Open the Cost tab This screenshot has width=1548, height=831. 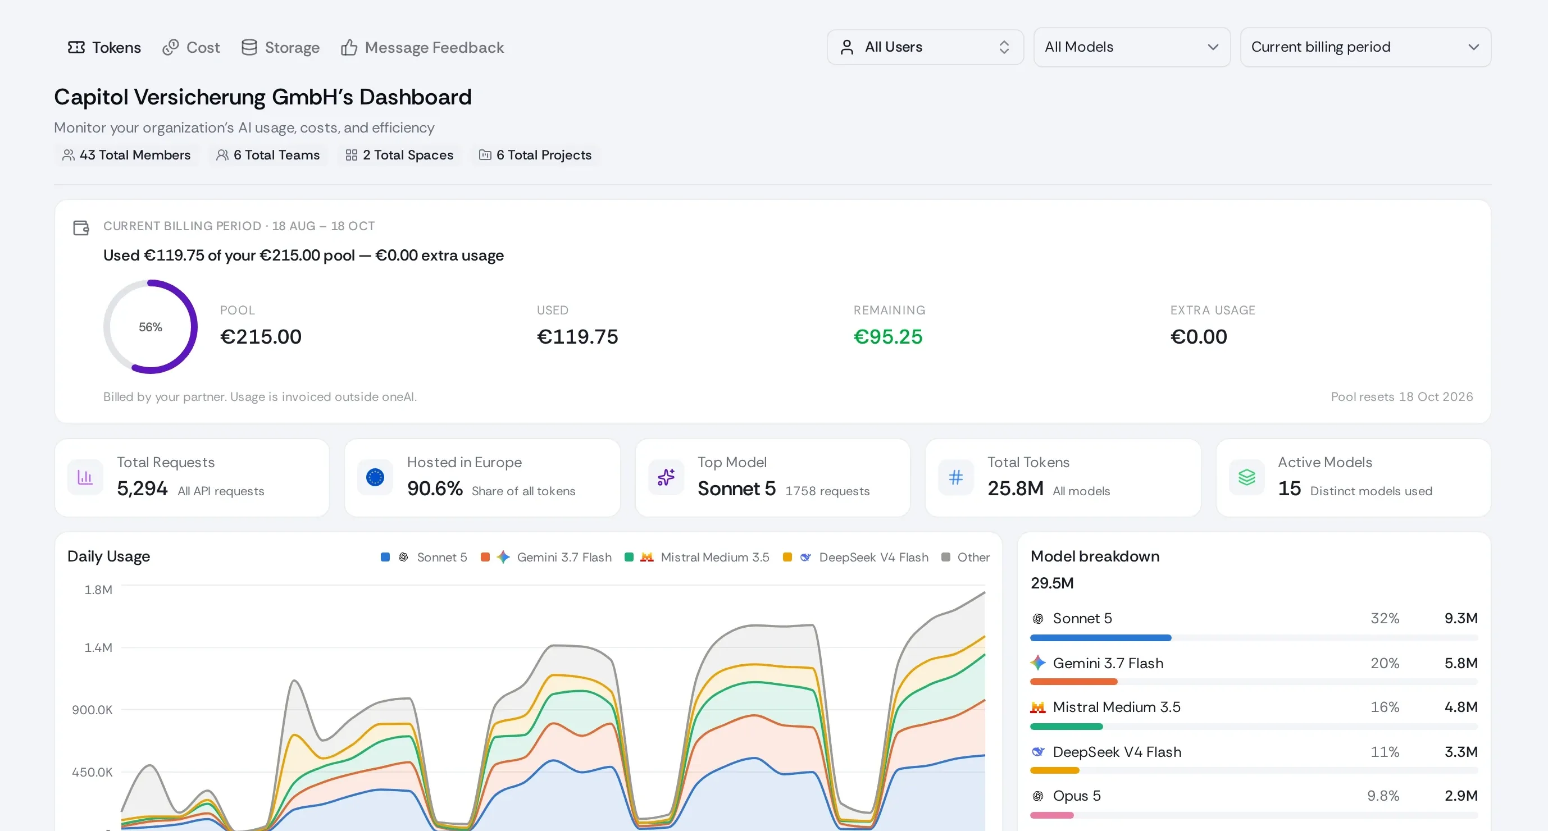click(x=191, y=48)
